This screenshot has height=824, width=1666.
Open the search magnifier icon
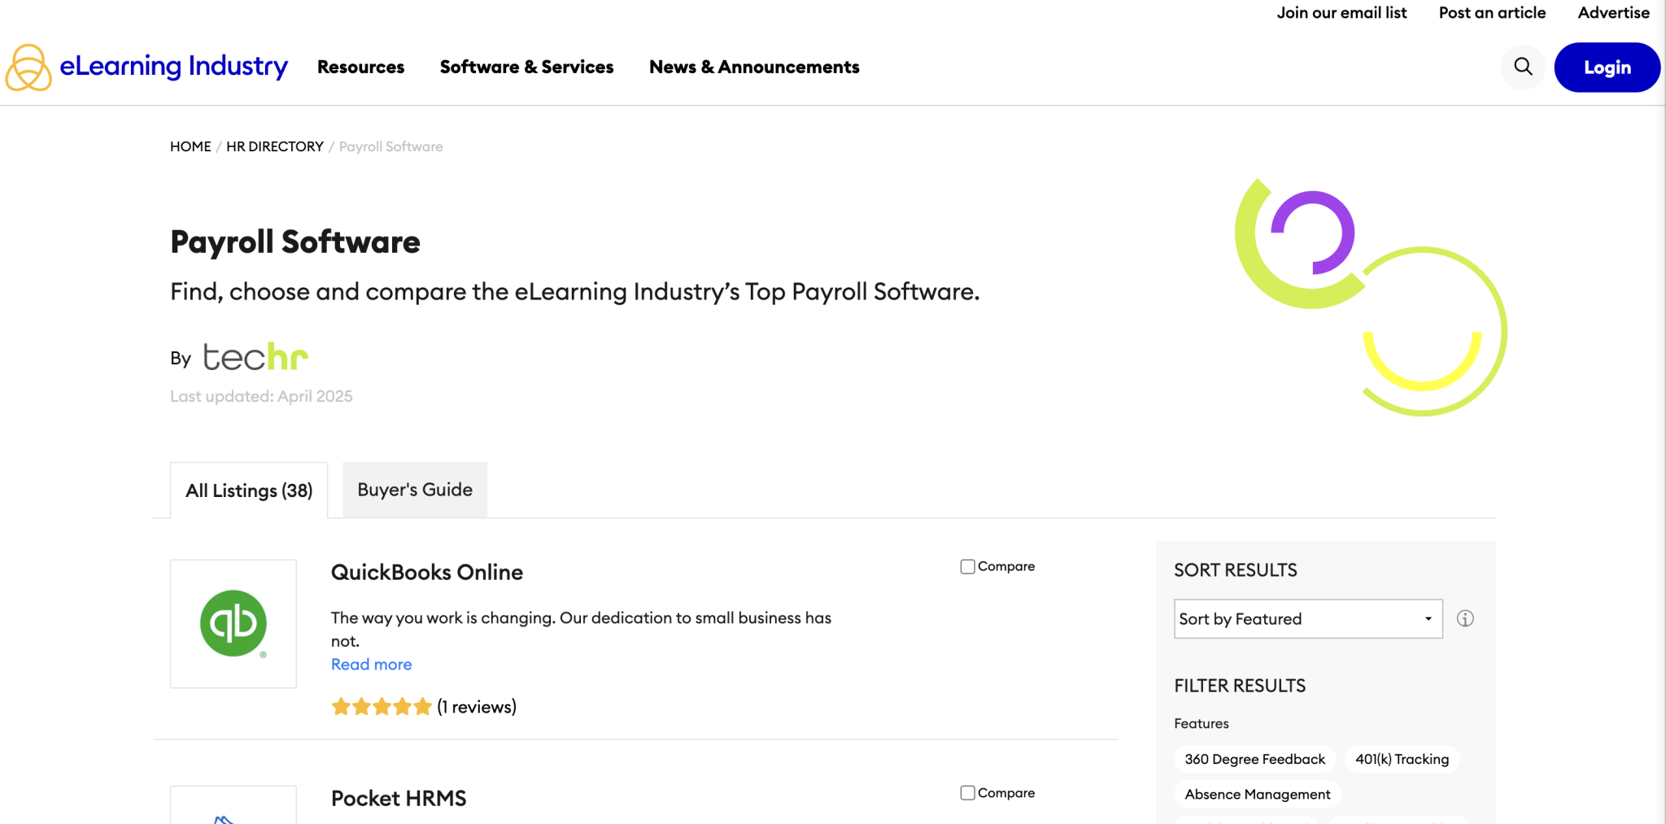(1523, 67)
